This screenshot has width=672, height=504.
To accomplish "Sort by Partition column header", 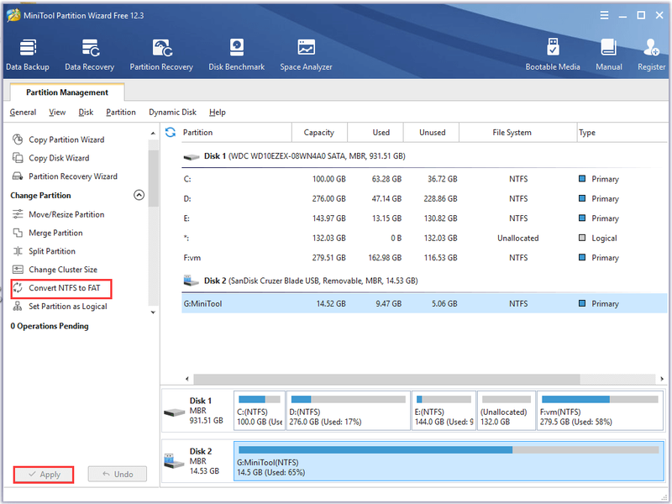I will click(x=235, y=133).
